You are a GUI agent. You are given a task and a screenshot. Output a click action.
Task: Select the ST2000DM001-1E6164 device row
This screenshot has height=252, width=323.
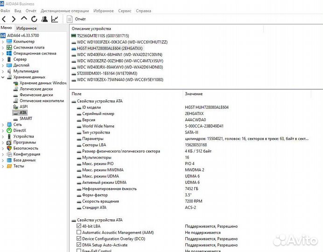pyautogui.click(x=107, y=74)
